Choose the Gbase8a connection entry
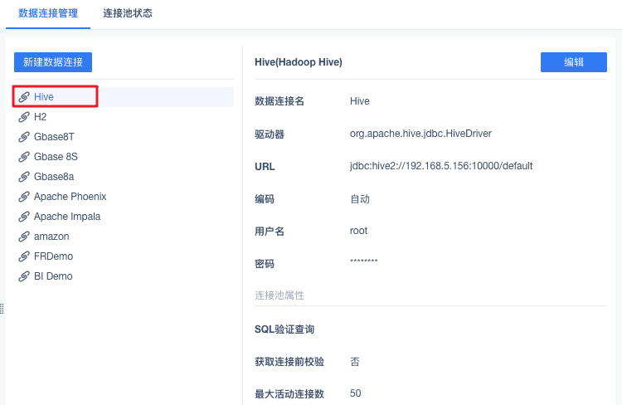Viewport: 622px width, 405px height. 54,177
